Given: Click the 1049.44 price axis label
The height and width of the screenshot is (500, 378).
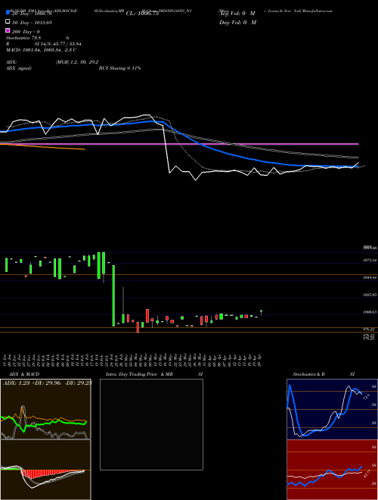Looking at the screenshot, I should pyautogui.click(x=370, y=277).
